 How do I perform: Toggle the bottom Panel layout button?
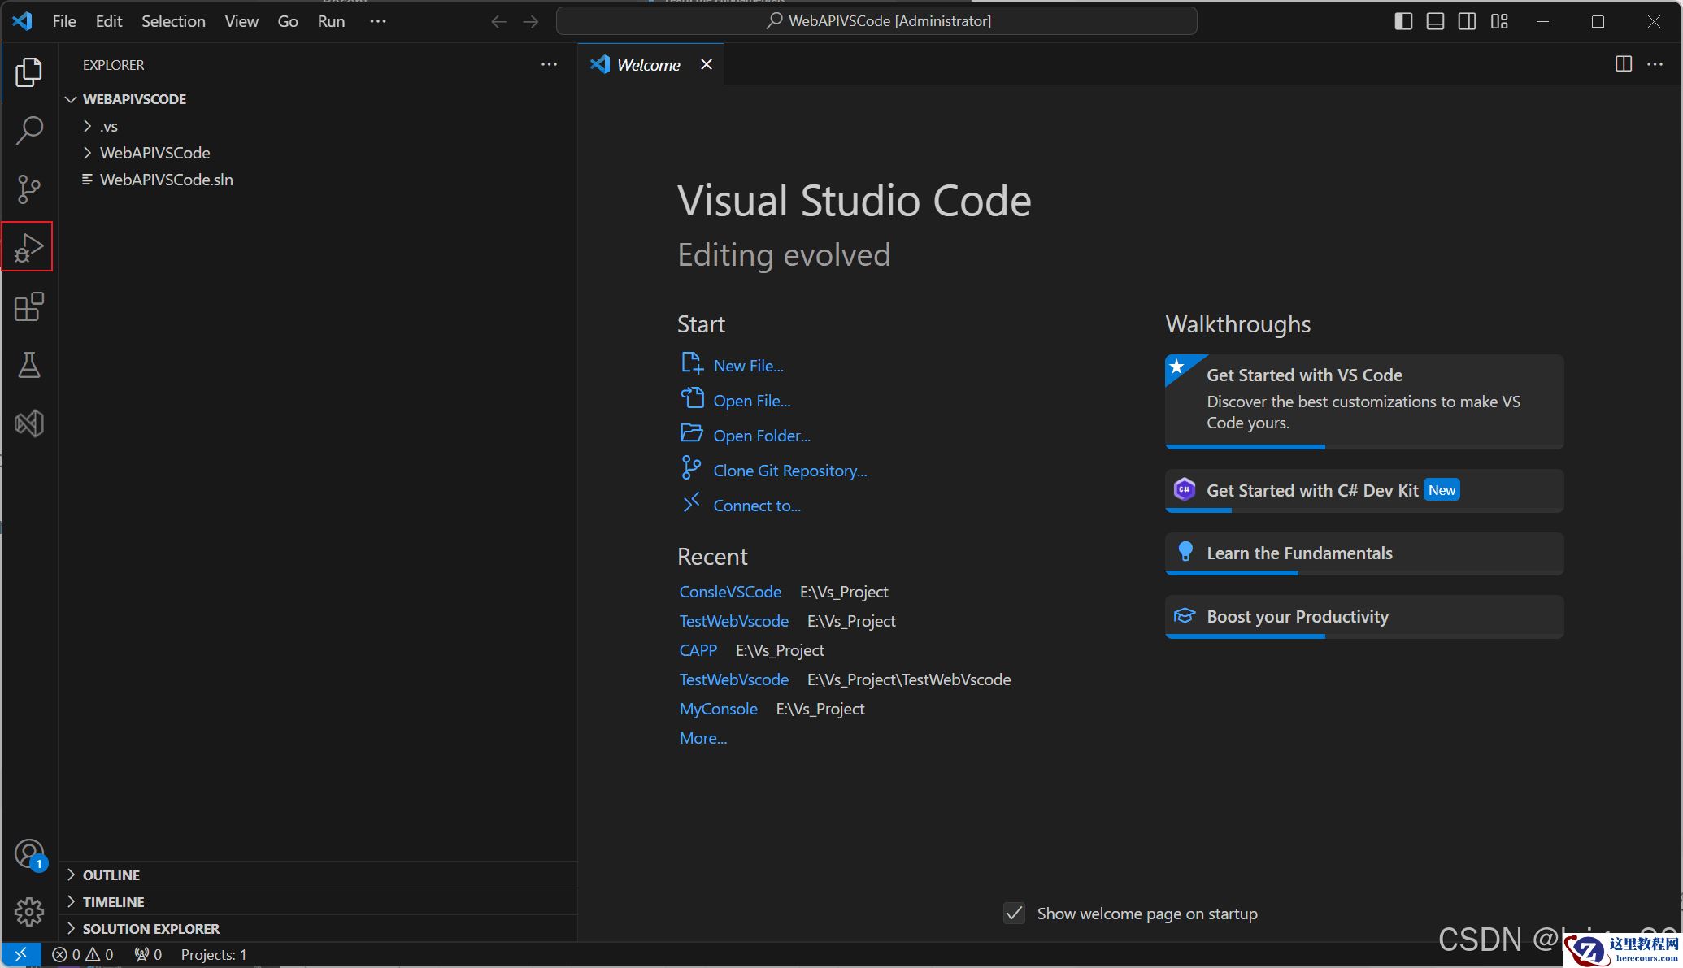1435,21
